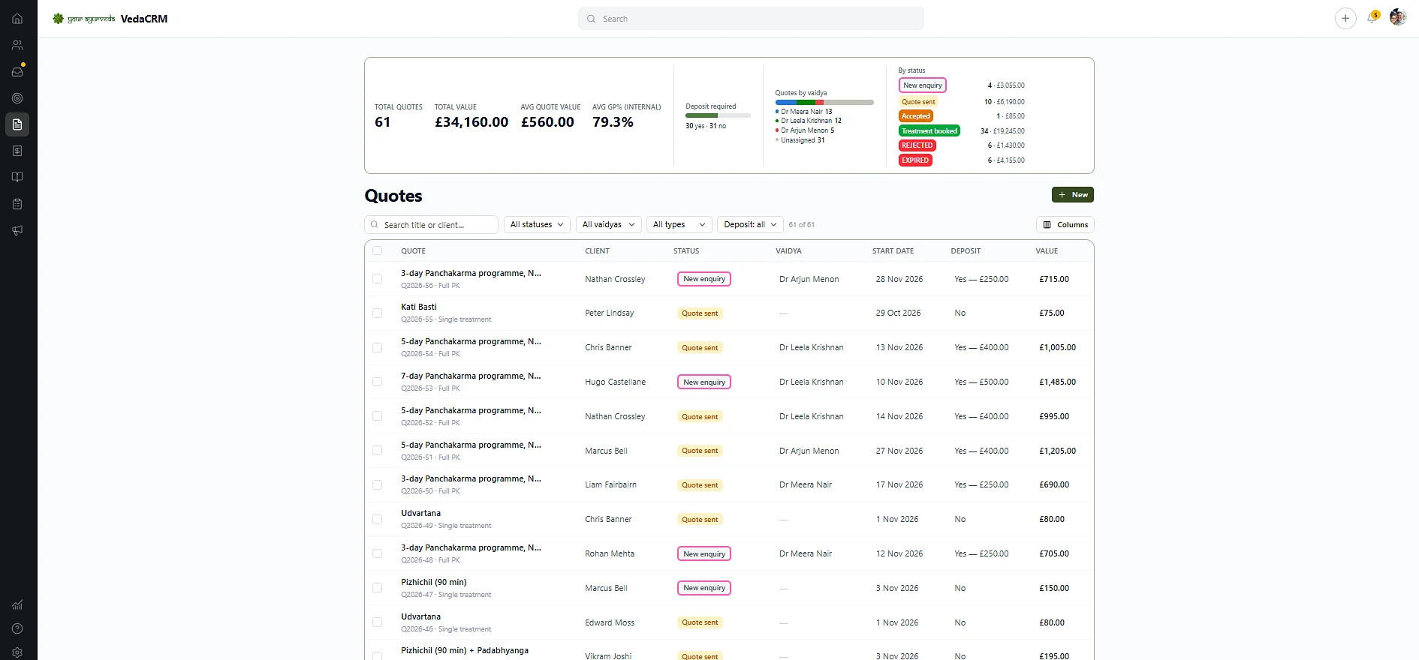Click the Deposit required progress bar

tap(718, 115)
